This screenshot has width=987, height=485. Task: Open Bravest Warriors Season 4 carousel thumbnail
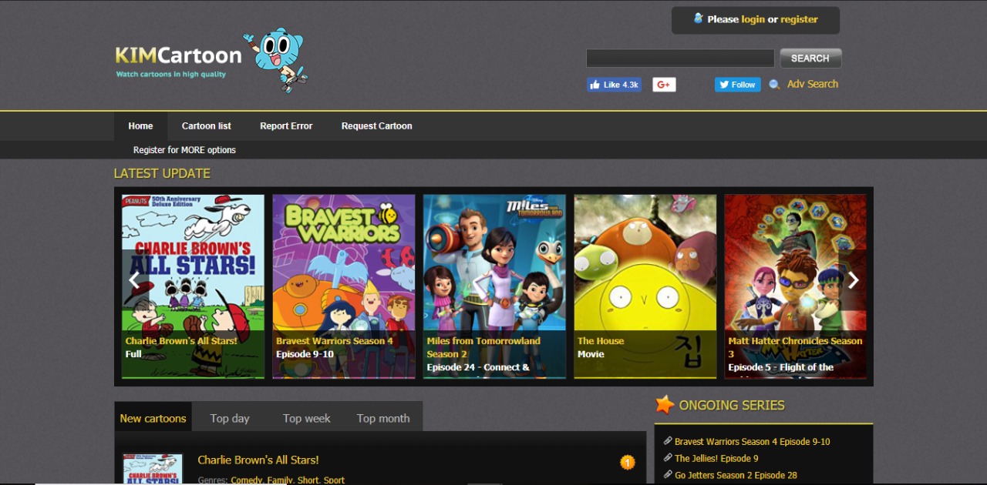pos(344,286)
